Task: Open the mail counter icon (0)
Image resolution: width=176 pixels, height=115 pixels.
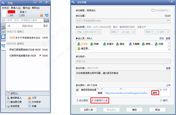Action: click(22, 15)
